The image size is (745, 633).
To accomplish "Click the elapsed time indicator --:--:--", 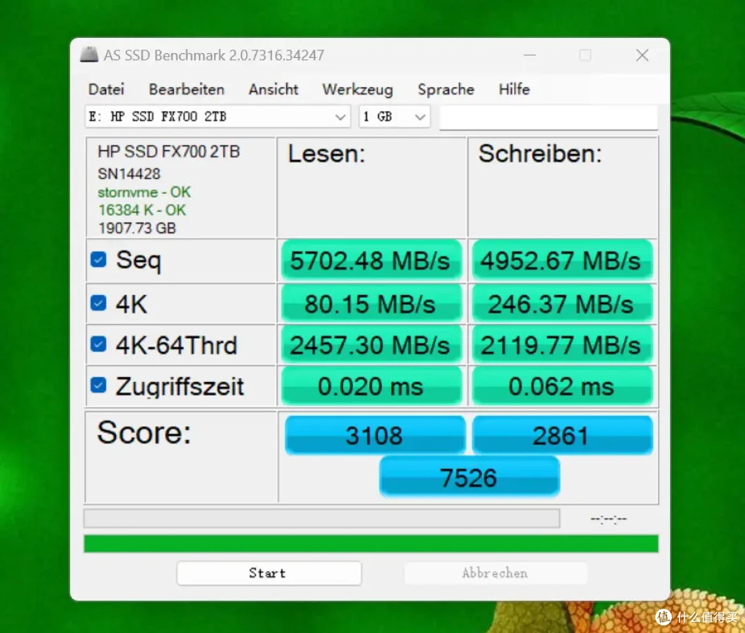I will 608,519.
